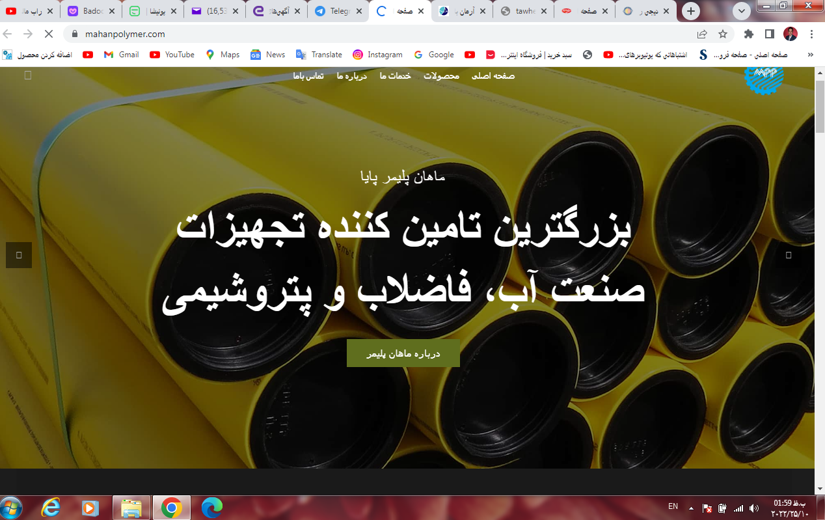Open the Instagram bookmark
Screen dimensions: 825x520
pos(377,55)
